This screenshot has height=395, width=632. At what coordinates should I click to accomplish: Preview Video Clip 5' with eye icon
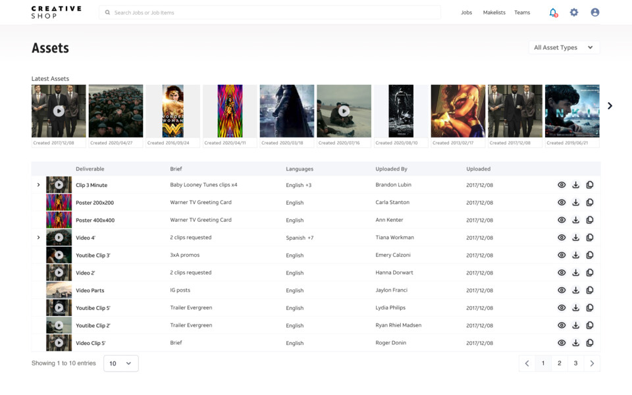tap(562, 343)
